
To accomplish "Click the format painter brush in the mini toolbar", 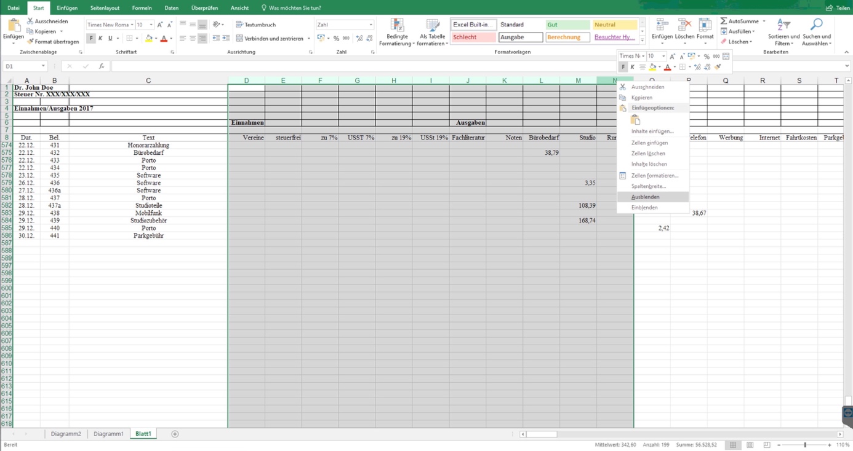I will 718,67.
